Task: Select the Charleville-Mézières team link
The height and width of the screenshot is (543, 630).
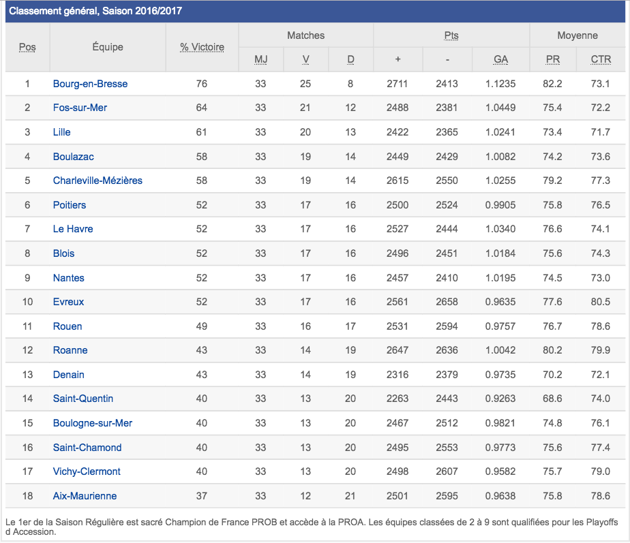Action: [97, 181]
